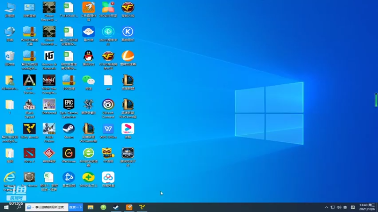Select the ARK Survival desktop icon
378x212 pixels.
tap(29, 84)
